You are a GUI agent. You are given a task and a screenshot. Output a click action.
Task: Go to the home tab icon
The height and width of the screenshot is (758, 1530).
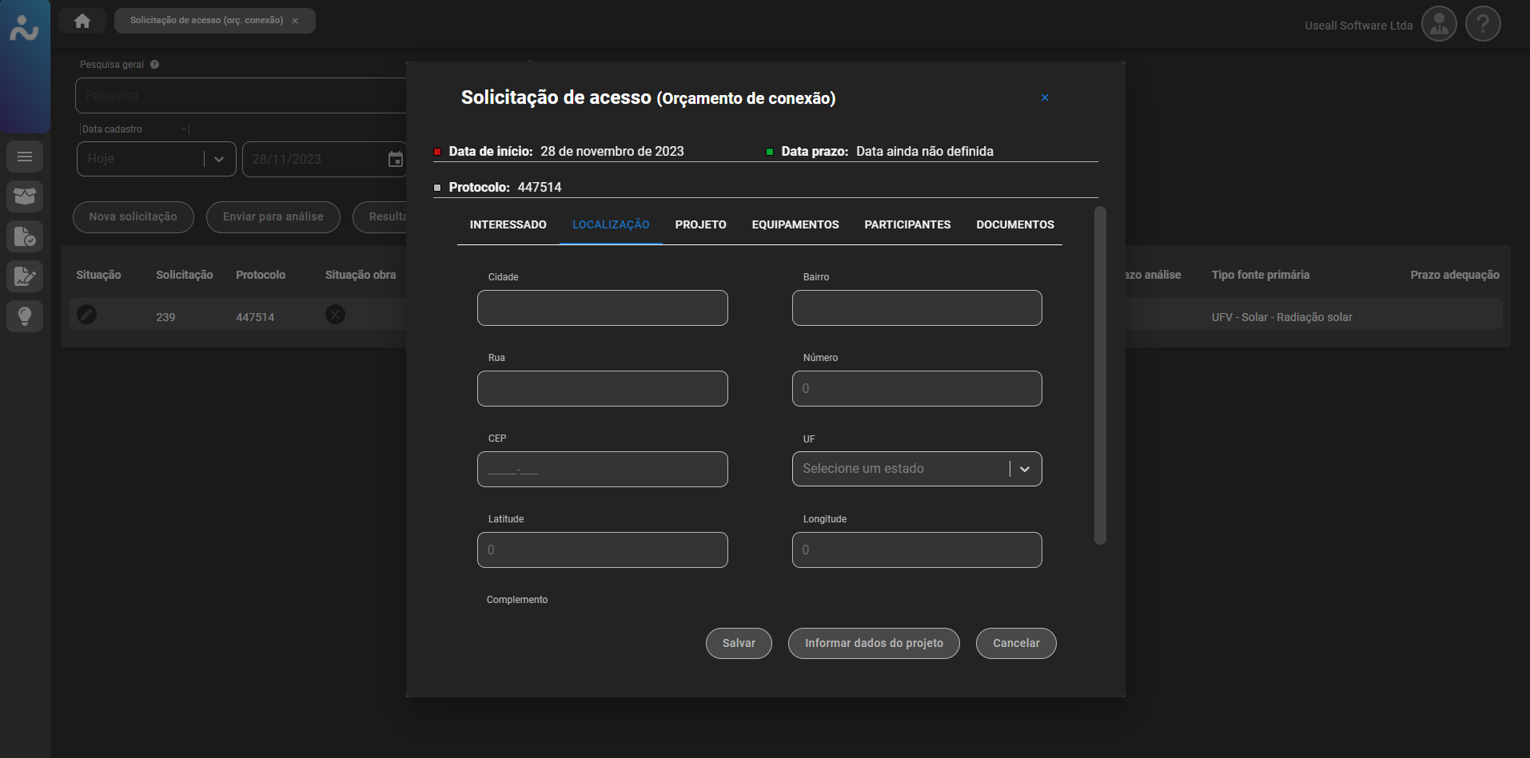(82, 21)
